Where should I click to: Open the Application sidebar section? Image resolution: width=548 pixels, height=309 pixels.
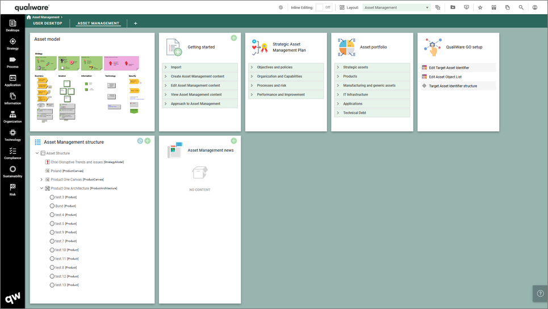[x=12, y=81]
